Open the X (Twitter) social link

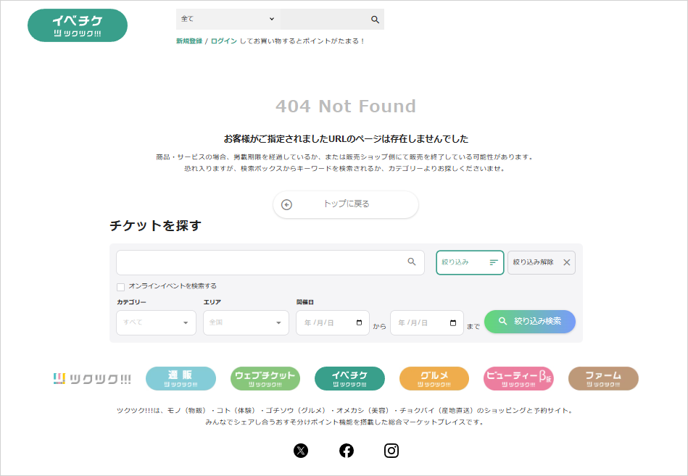[301, 451]
